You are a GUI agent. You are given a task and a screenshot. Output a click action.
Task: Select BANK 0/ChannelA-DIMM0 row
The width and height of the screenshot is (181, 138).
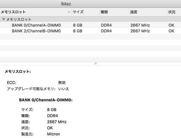pyautogui.click(x=90, y=25)
